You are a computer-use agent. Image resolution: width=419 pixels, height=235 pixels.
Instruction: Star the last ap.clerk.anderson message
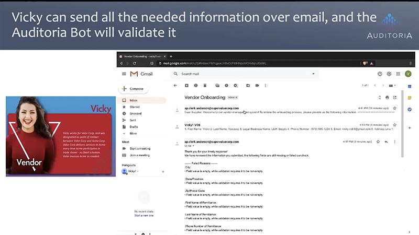point(378,142)
